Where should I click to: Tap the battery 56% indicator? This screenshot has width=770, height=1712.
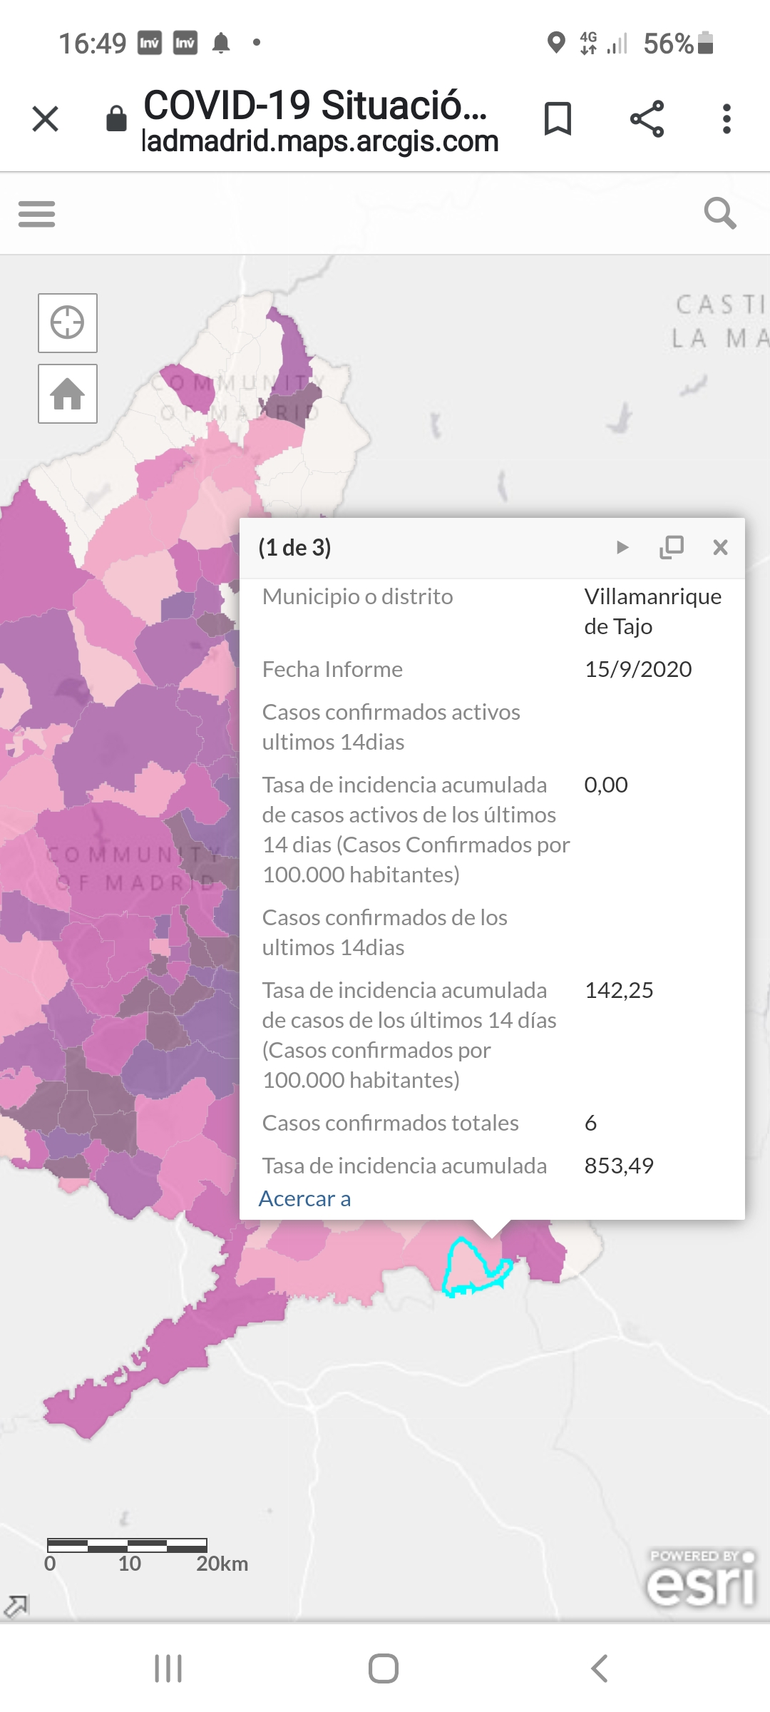click(x=678, y=43)
